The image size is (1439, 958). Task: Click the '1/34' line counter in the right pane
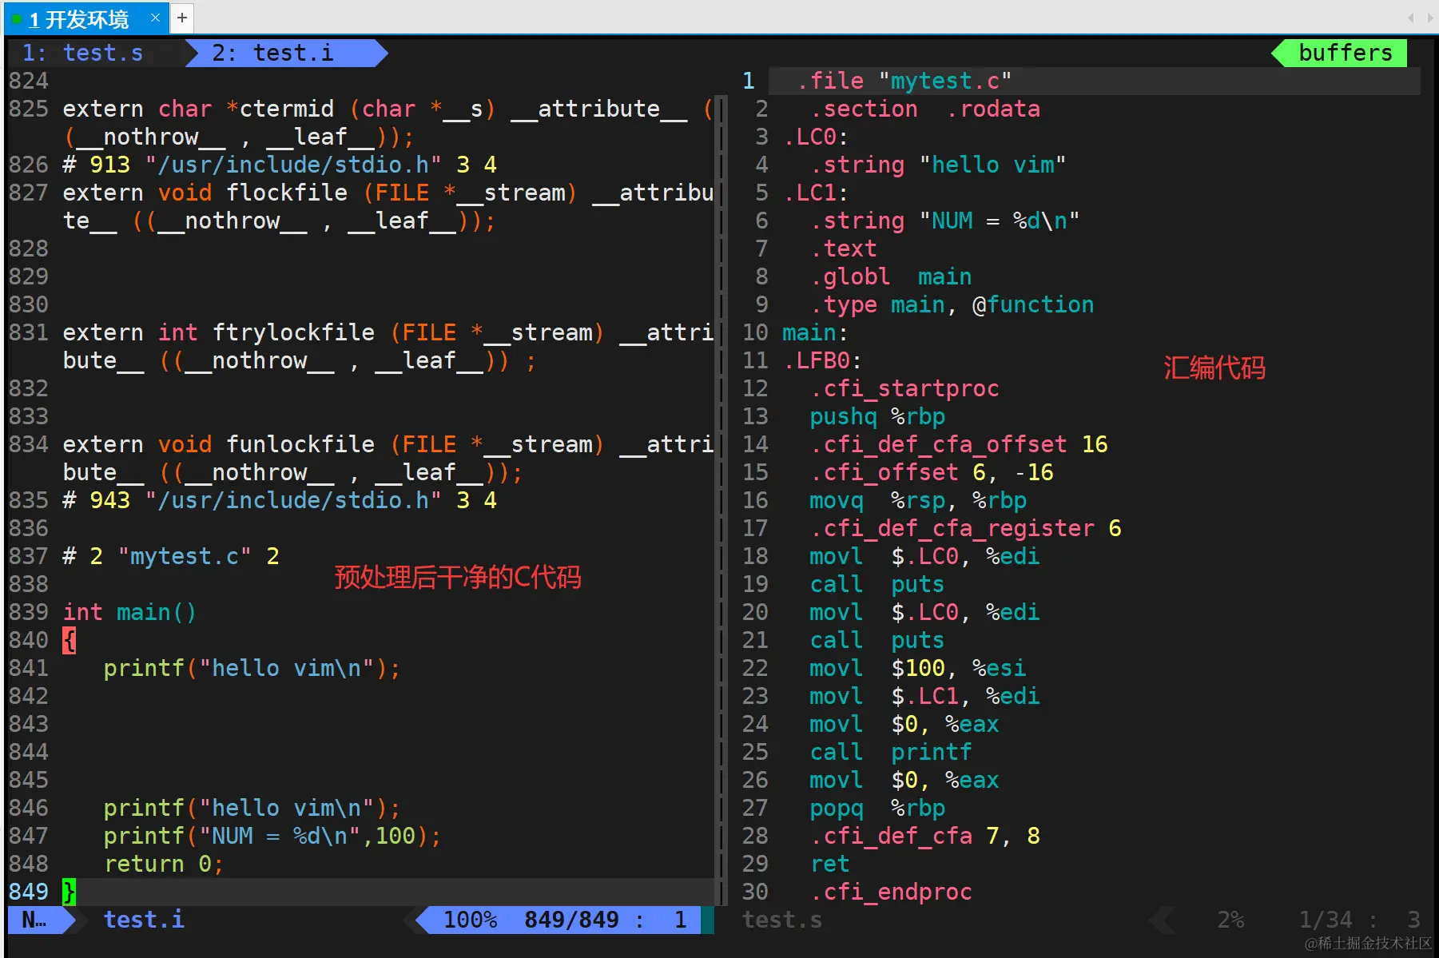[x=1326, y=920]
